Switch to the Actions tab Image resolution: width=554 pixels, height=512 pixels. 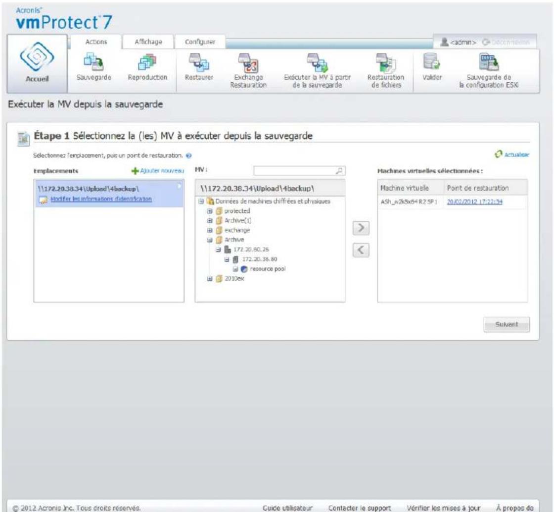click(96, 42)
